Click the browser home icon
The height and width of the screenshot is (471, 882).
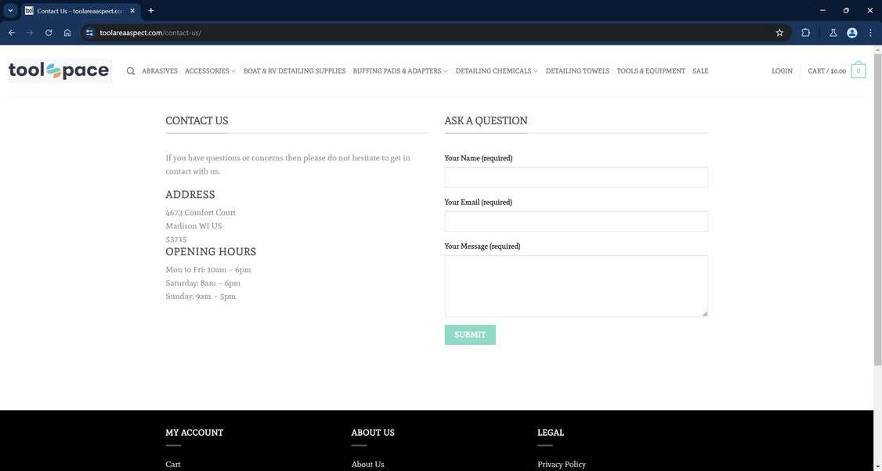click(66, 31)
